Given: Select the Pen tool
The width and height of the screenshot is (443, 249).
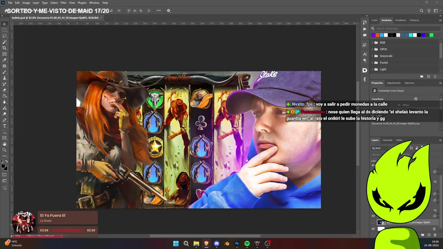Looking at the screenshot, I should pos(4,120).
